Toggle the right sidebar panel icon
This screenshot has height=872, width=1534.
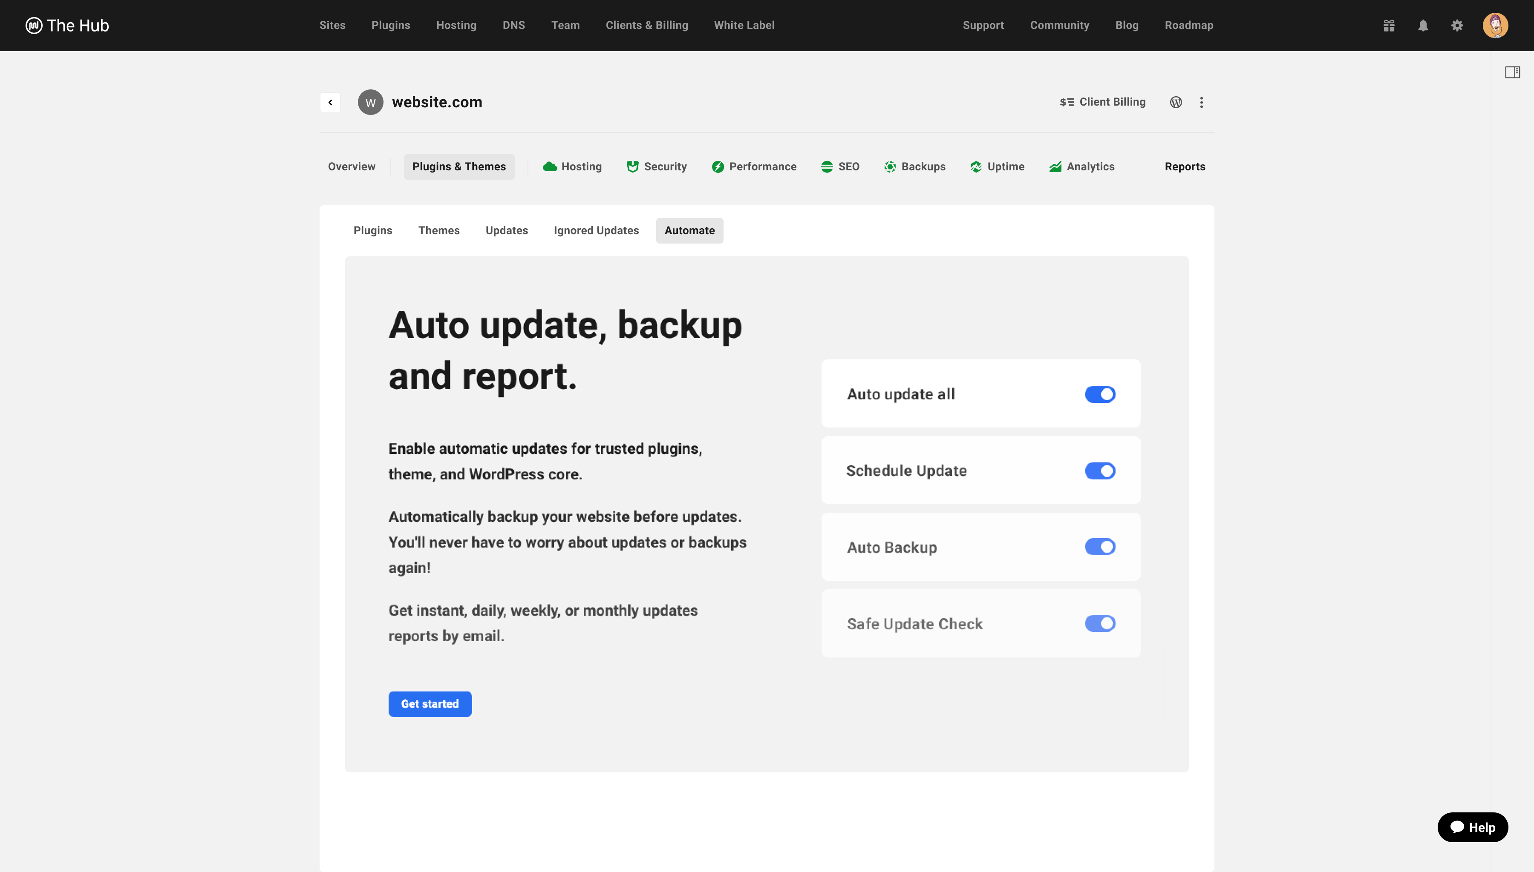(1512, 72)
